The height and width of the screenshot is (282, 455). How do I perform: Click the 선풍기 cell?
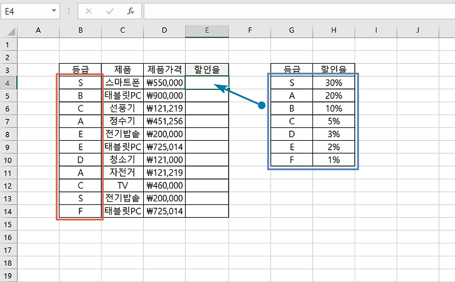[123, 108]
